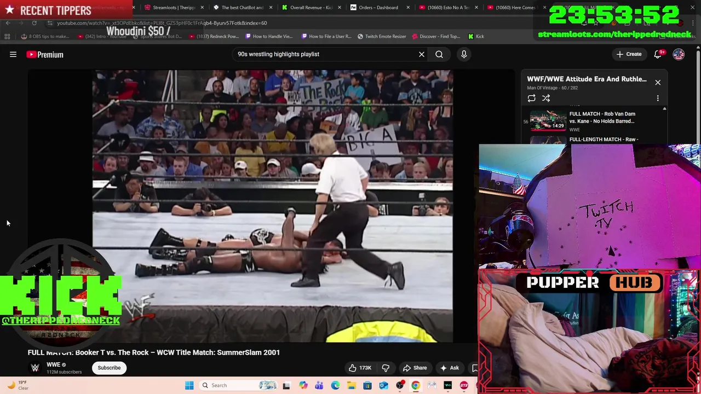This screenshot has width=701, height=394.
Task: Click the Ask button below the video
Action: (x=450, y=368)
